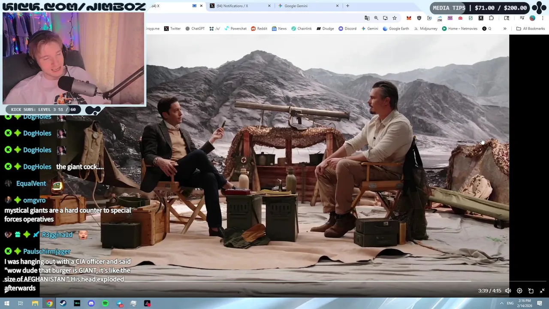Install app using address bar icon

(x=385, y=18)
